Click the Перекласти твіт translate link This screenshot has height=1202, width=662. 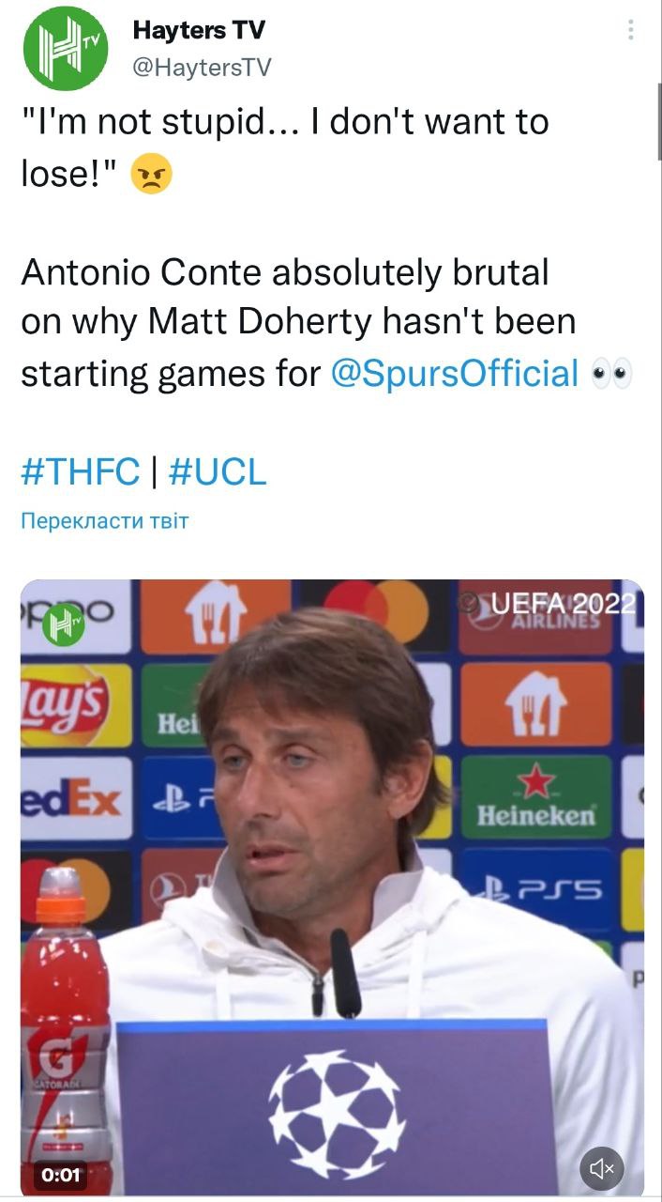point(104,520)
